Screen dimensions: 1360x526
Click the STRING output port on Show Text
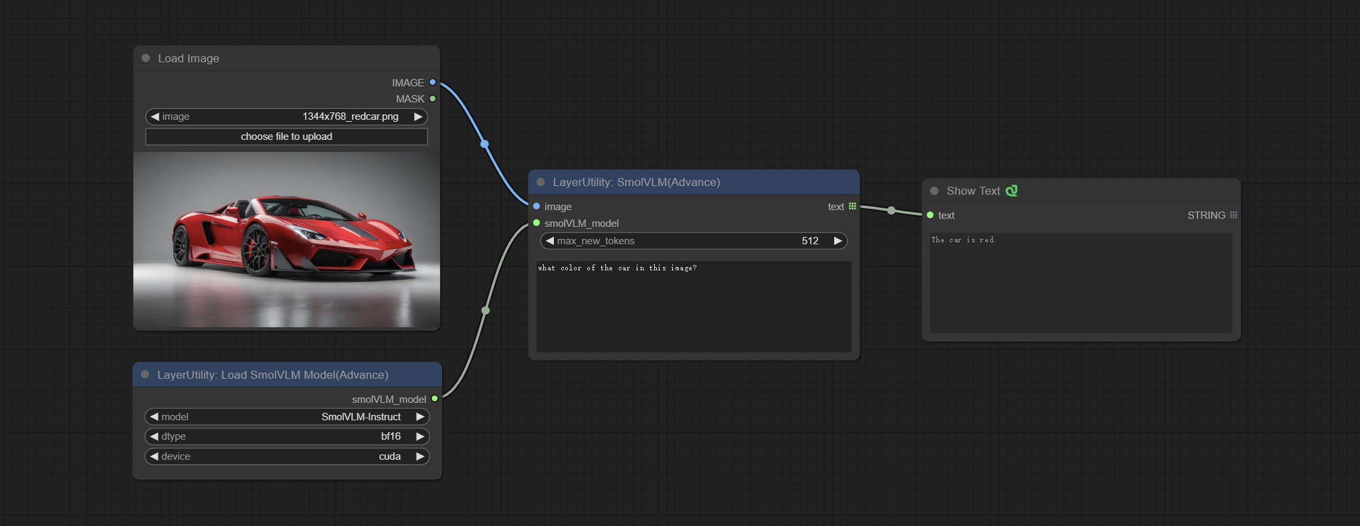(x=1233, y=215)
